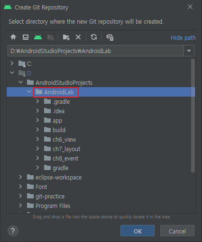Open the path history dropdown

(x=189, y=51)
